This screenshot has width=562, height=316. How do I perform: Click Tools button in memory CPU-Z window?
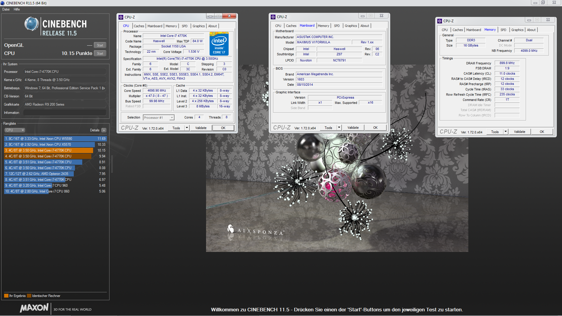coord(495,132)
